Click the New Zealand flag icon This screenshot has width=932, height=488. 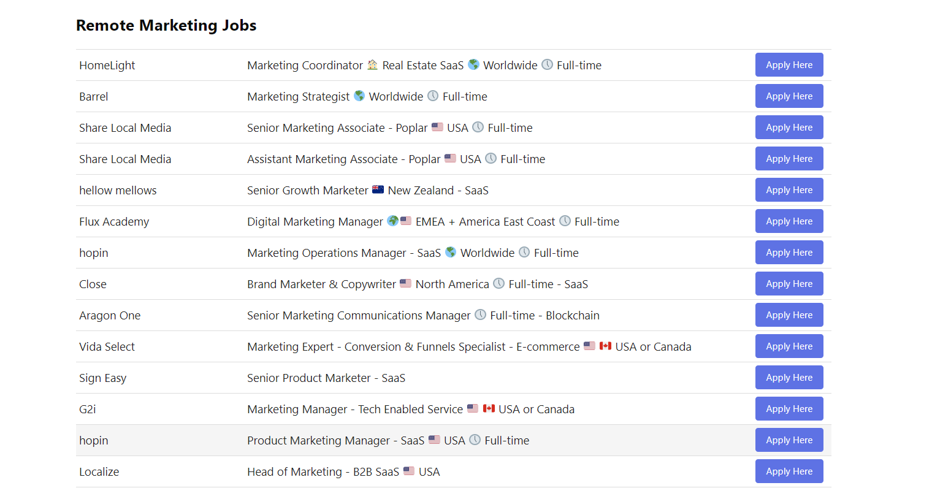coord(378,189)
